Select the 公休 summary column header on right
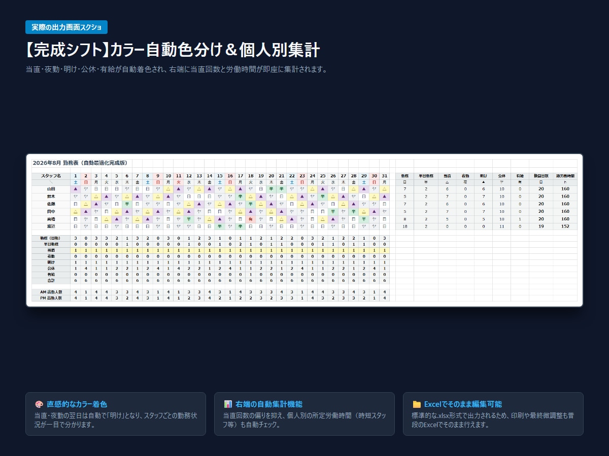The width and height of the screenshot is (609, 456). pyautogui.click(x=501, y=175)
